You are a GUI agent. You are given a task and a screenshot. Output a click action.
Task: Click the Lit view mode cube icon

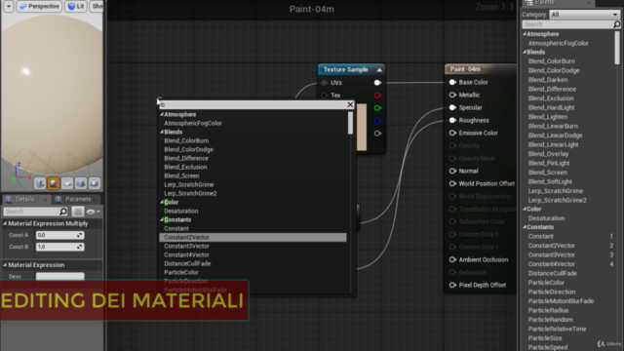[x=71, y=7]
